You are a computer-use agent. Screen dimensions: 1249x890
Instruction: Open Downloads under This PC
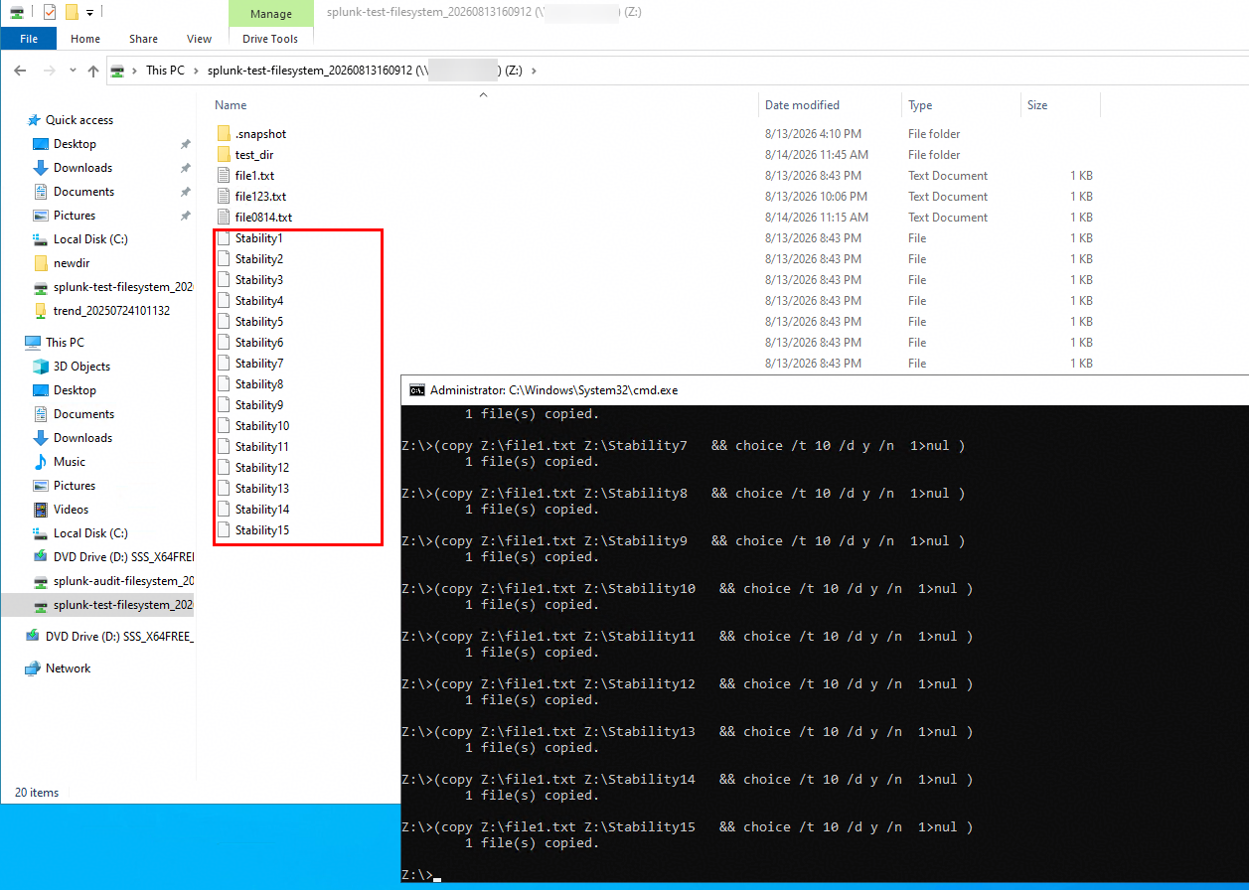(82, 438)
